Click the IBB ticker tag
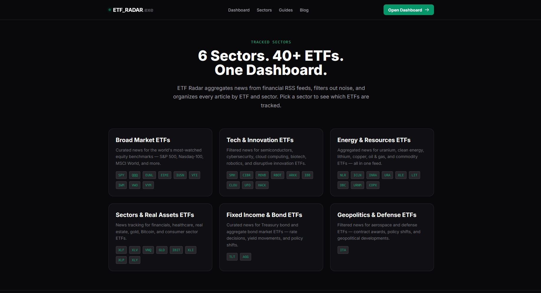The width and height of the screenshot is (541, 293). 308,175
